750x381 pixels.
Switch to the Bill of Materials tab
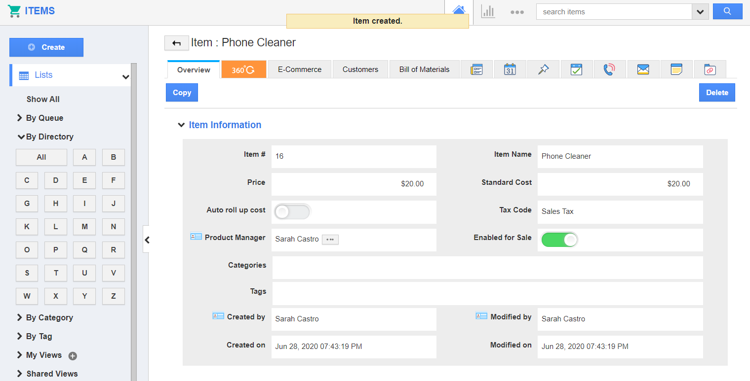424,69
